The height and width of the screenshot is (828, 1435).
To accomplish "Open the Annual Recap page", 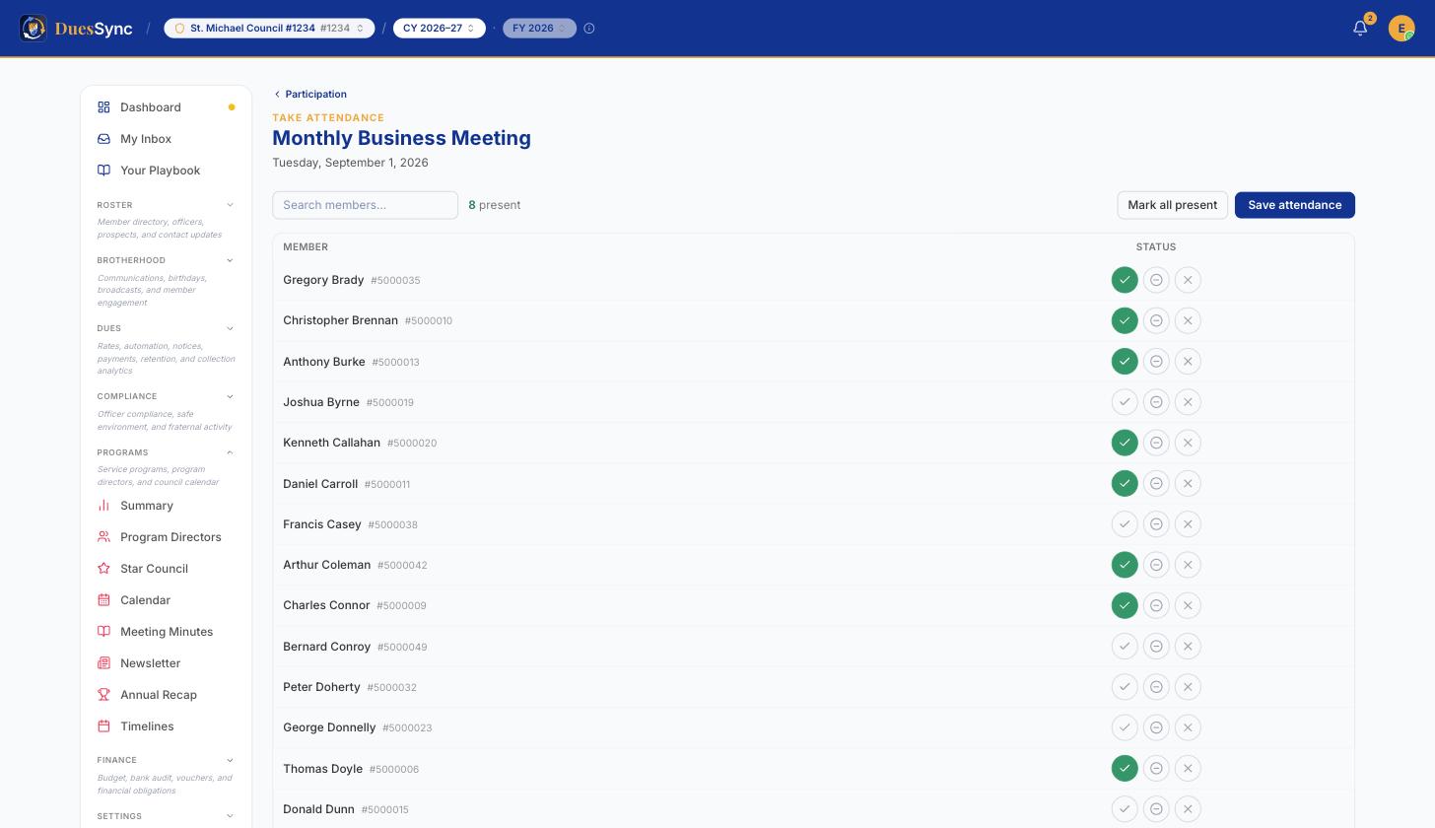I will [166, 695].
